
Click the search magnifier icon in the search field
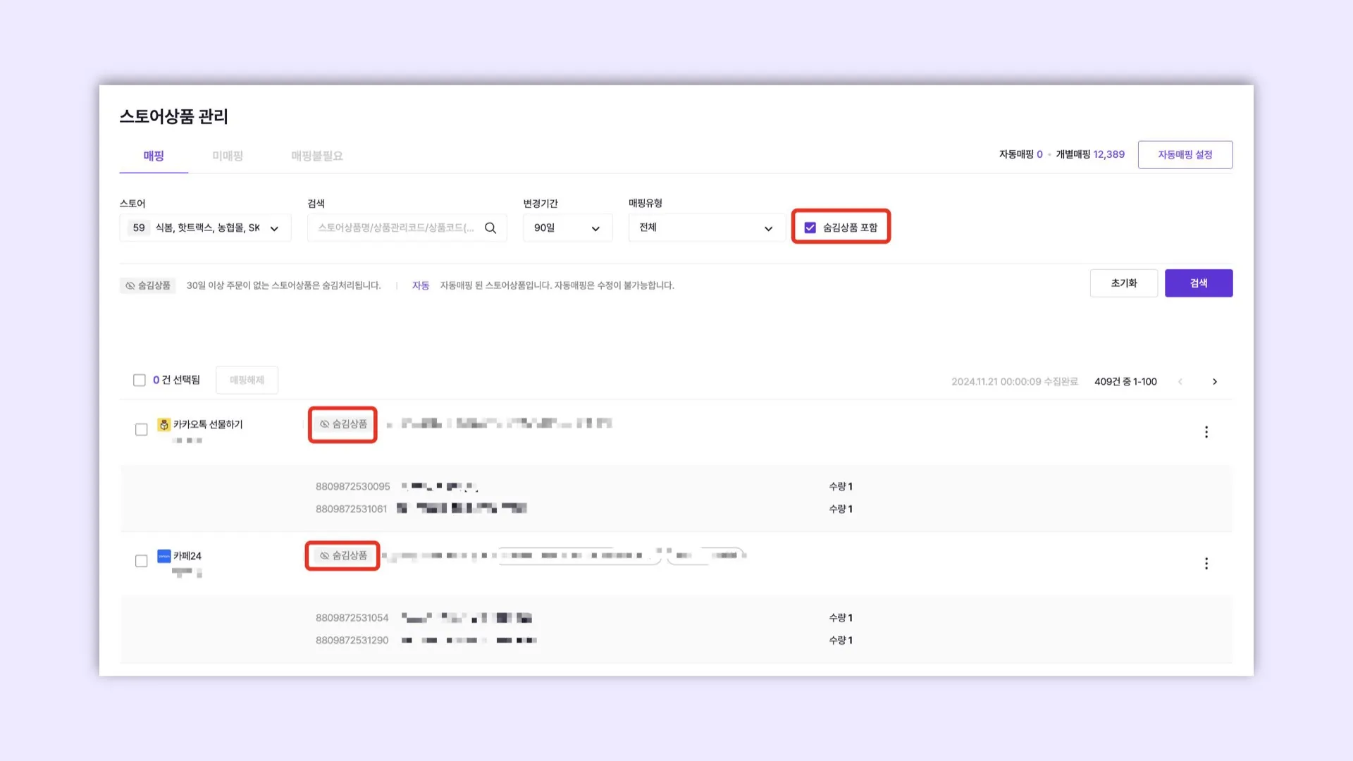point(490,228)
